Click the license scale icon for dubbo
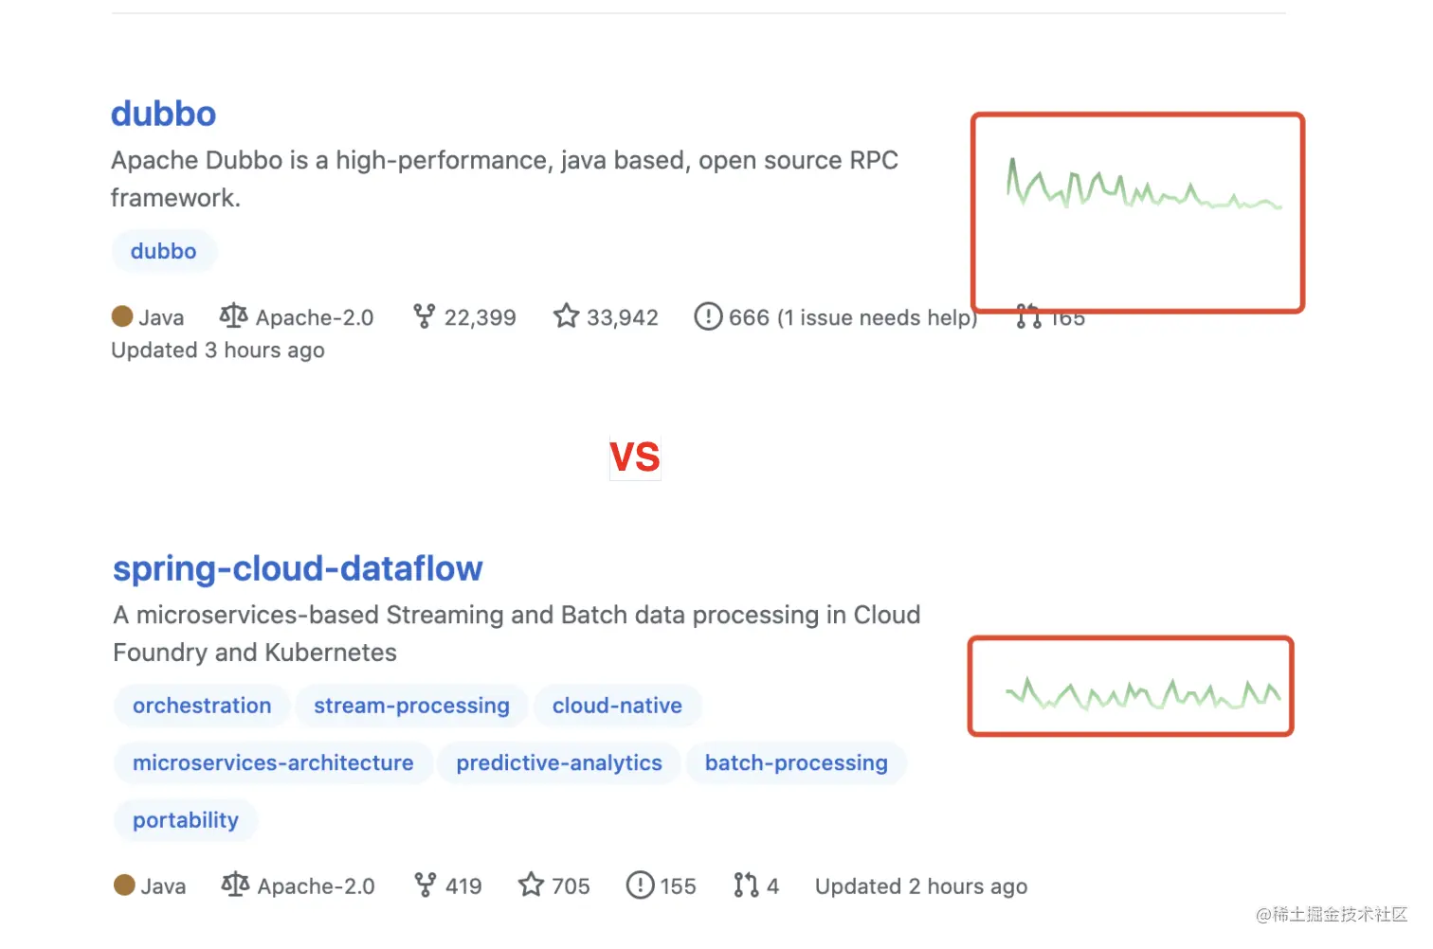 (x=233, y=315)
